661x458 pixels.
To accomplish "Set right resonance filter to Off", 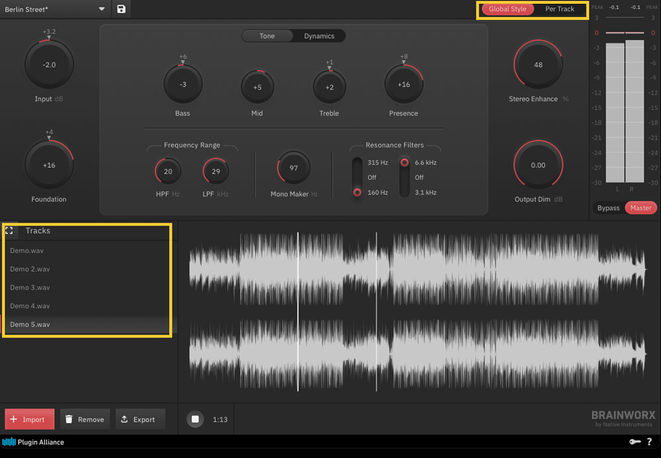I will point(419,177).
